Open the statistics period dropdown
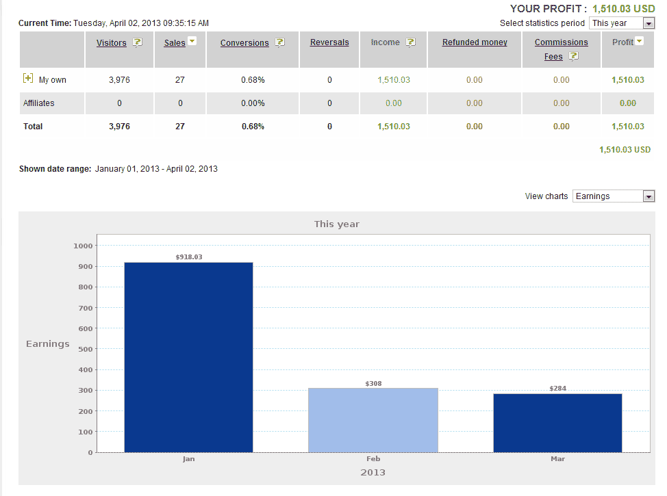 pyautogui.click(x=622, y=23)
